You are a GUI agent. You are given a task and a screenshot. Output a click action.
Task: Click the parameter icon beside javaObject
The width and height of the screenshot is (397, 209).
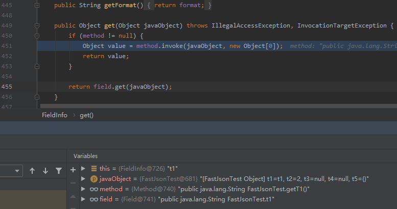pyautogui.click(x=94, y=179)
